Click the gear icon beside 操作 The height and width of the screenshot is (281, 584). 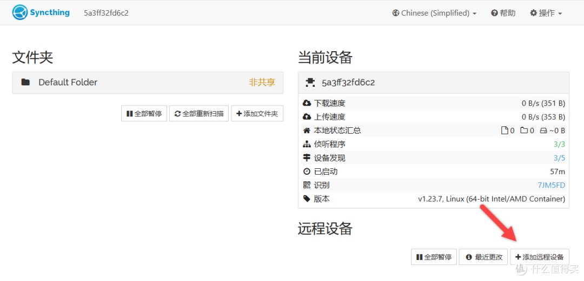[x=533, y=13]
